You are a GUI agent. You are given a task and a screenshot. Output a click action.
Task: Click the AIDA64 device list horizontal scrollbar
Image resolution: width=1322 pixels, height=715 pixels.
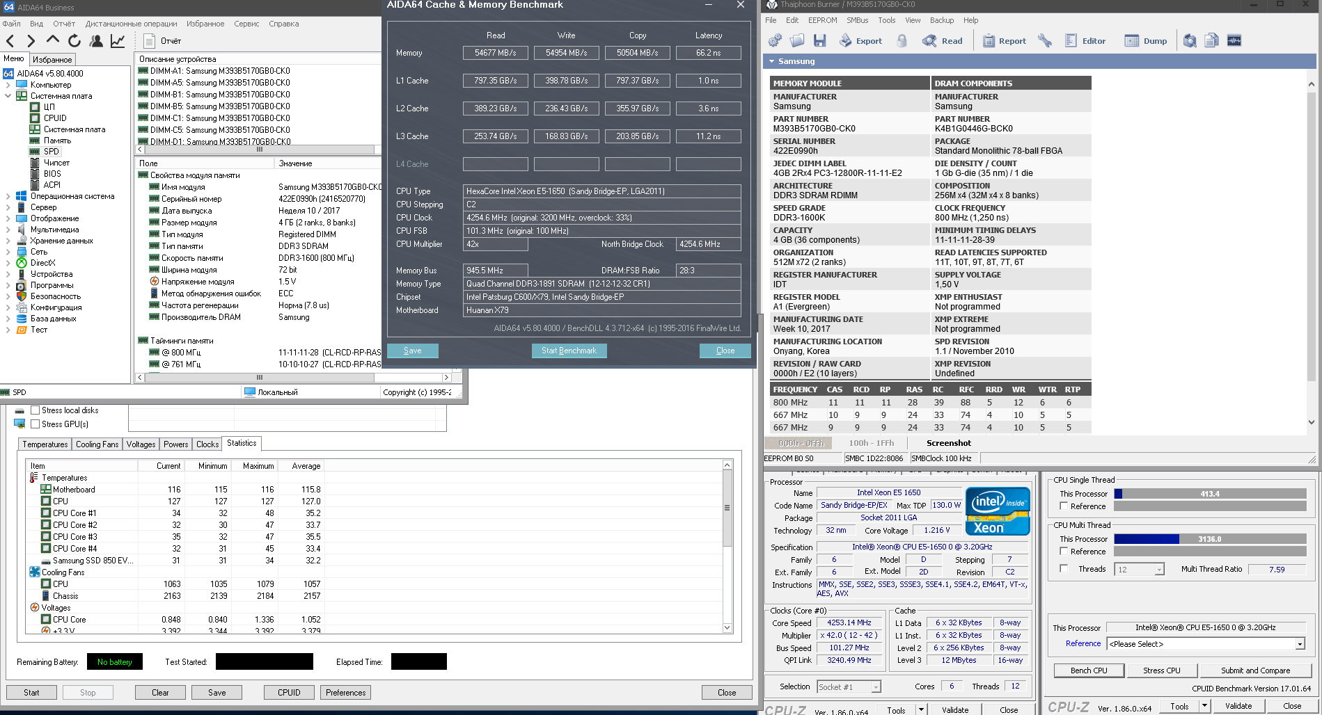click(259, 150)
